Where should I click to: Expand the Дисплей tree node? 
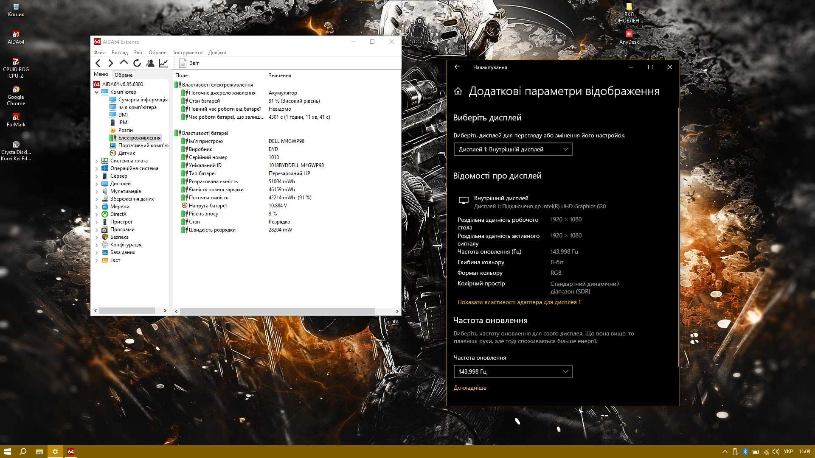tap(97, 184)
